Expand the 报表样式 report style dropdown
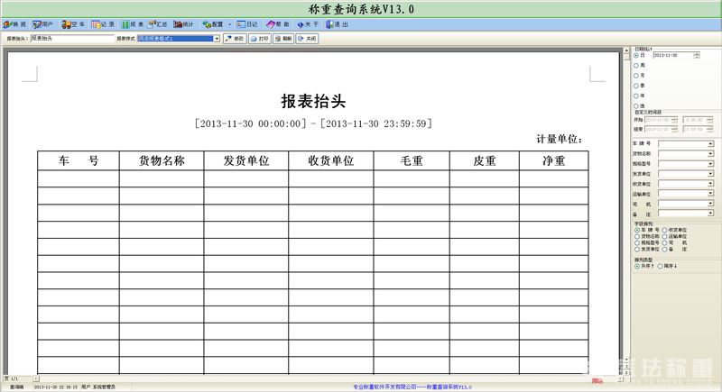The height and width of the screenshot is (392, 722). point(217,39)
